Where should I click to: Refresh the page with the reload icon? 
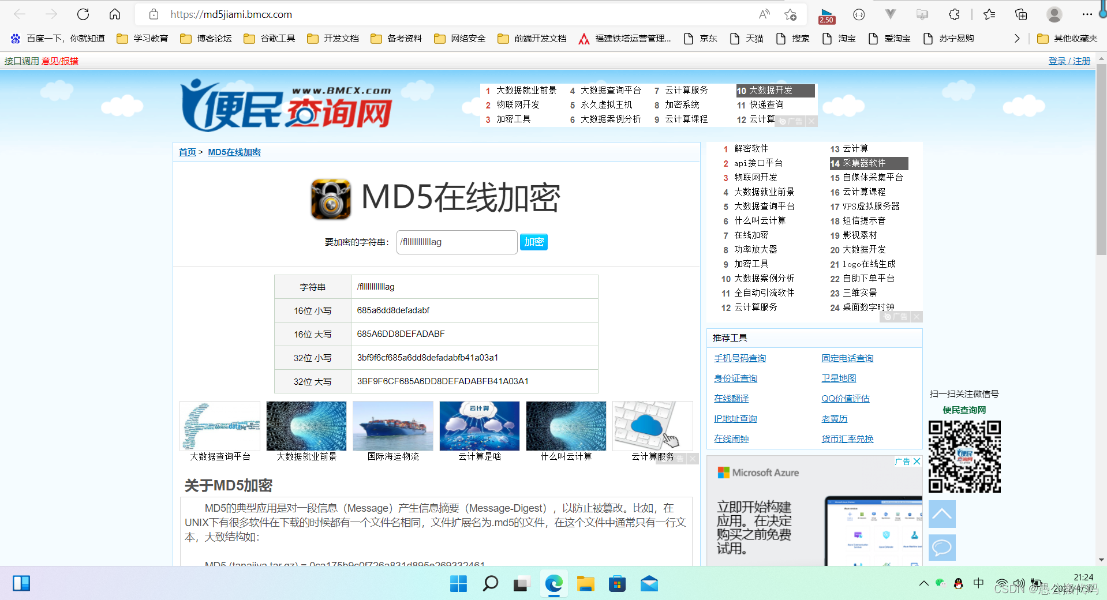click(x=83, y=14)
